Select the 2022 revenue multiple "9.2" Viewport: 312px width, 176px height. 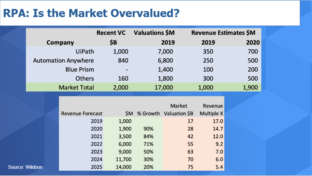point(219,144)
